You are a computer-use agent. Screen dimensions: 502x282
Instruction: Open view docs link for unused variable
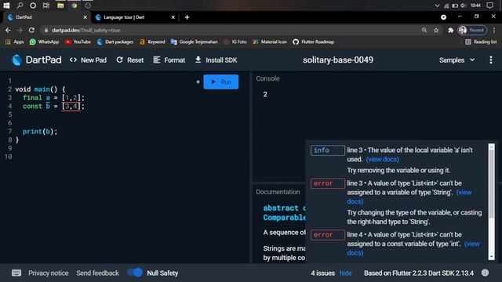382,159
